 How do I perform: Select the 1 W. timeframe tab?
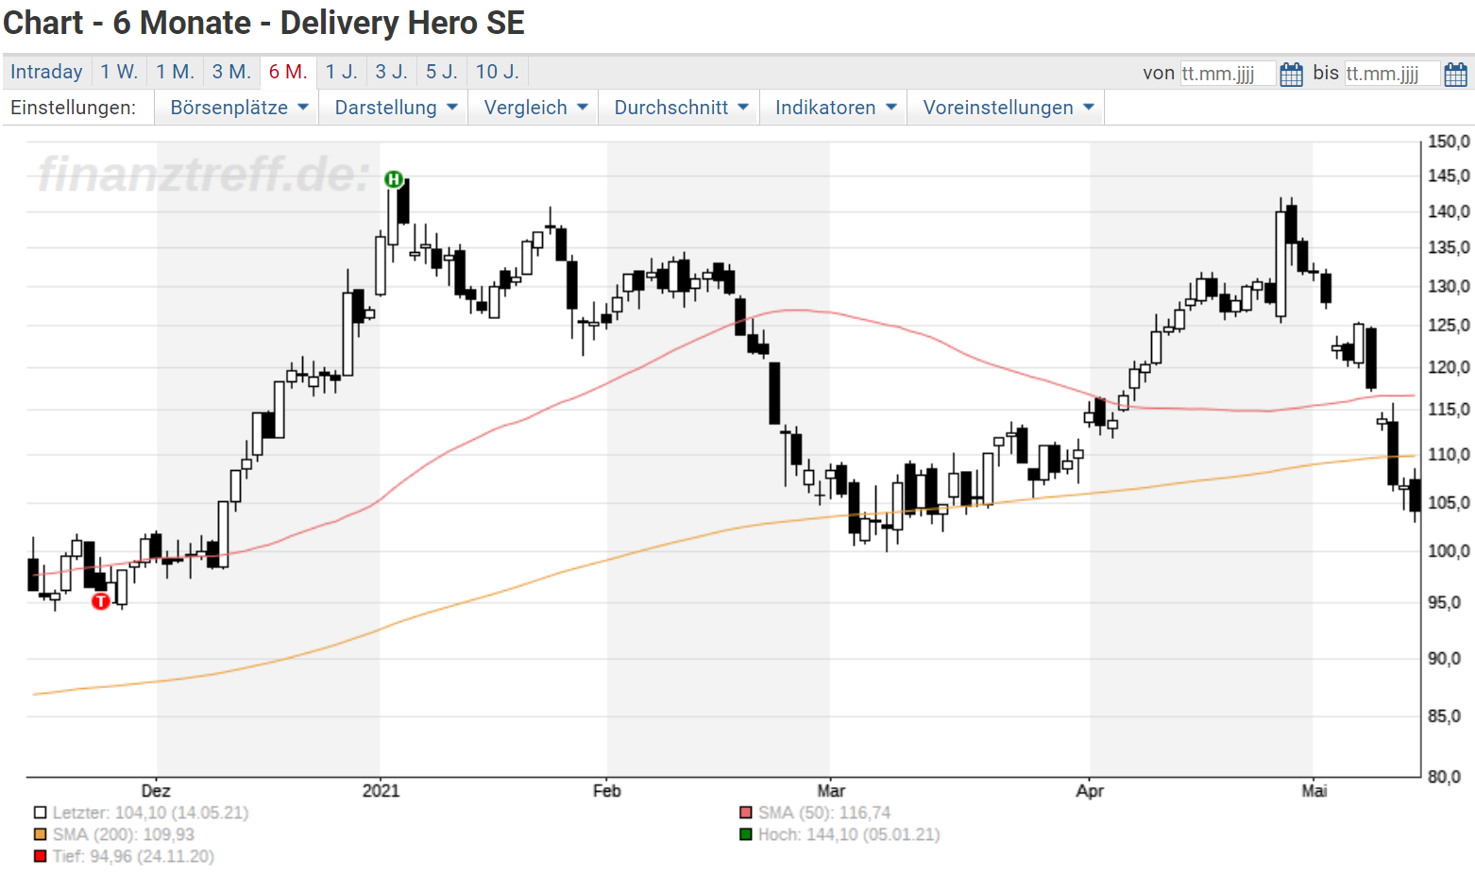pyautogui.click(x=119, y=72)
